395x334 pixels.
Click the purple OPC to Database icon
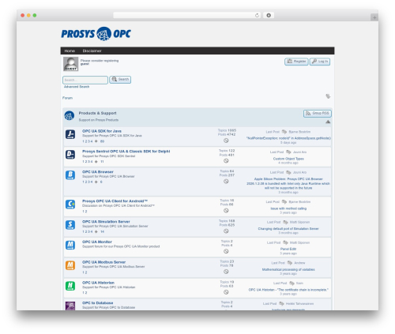point(70,306)
